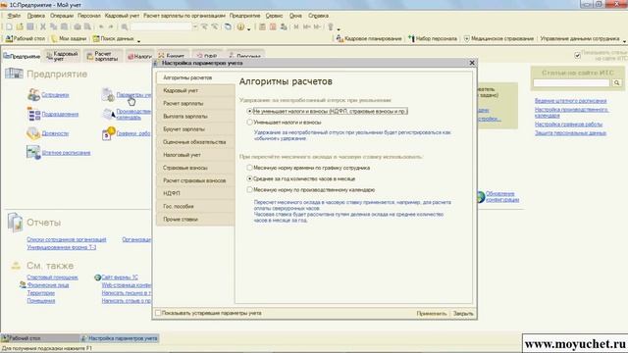The image size is (628, 353).
Task: Open Унифицированная форма Т-3 link
Action: [62, 247]
